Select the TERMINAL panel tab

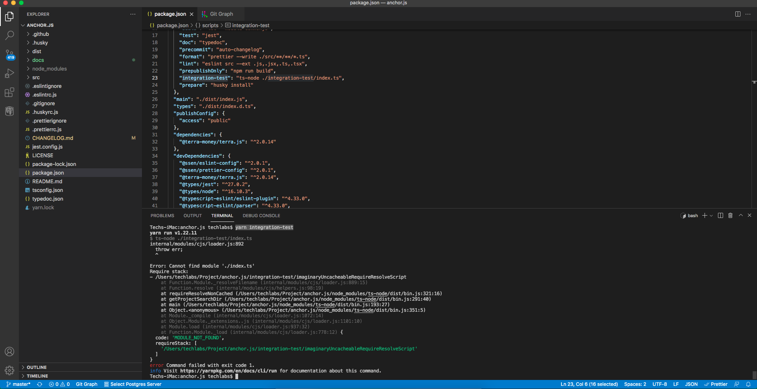pos(222,216)
